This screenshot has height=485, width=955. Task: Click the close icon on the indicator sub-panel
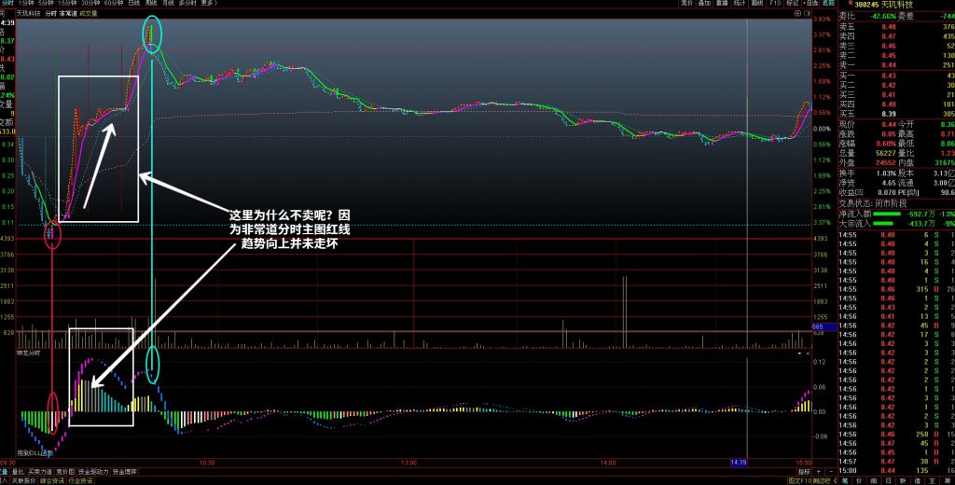808,354
